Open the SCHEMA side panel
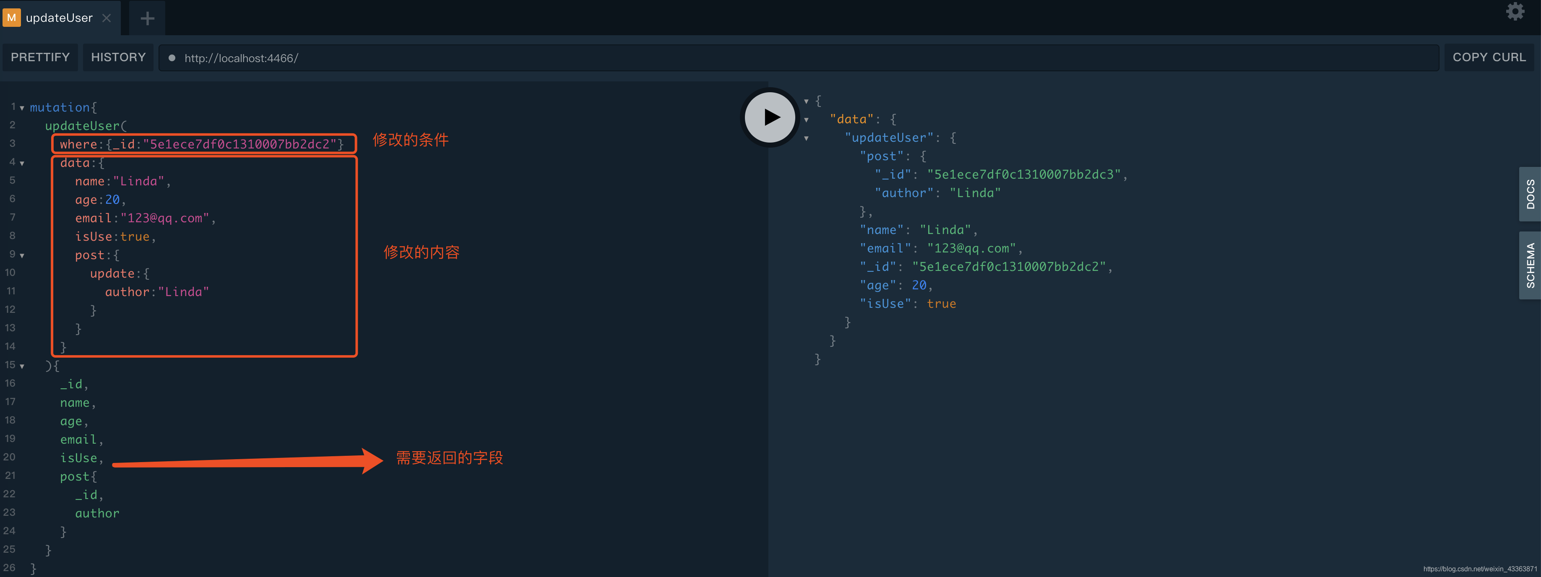This screenshot has width=1541, height=577. click(1530, 265)
